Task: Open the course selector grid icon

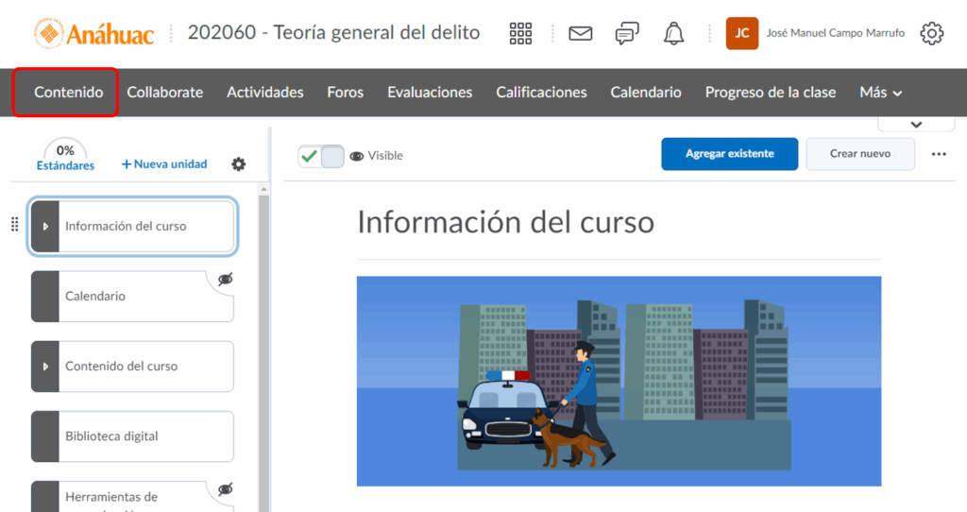Action: point(520,34)
